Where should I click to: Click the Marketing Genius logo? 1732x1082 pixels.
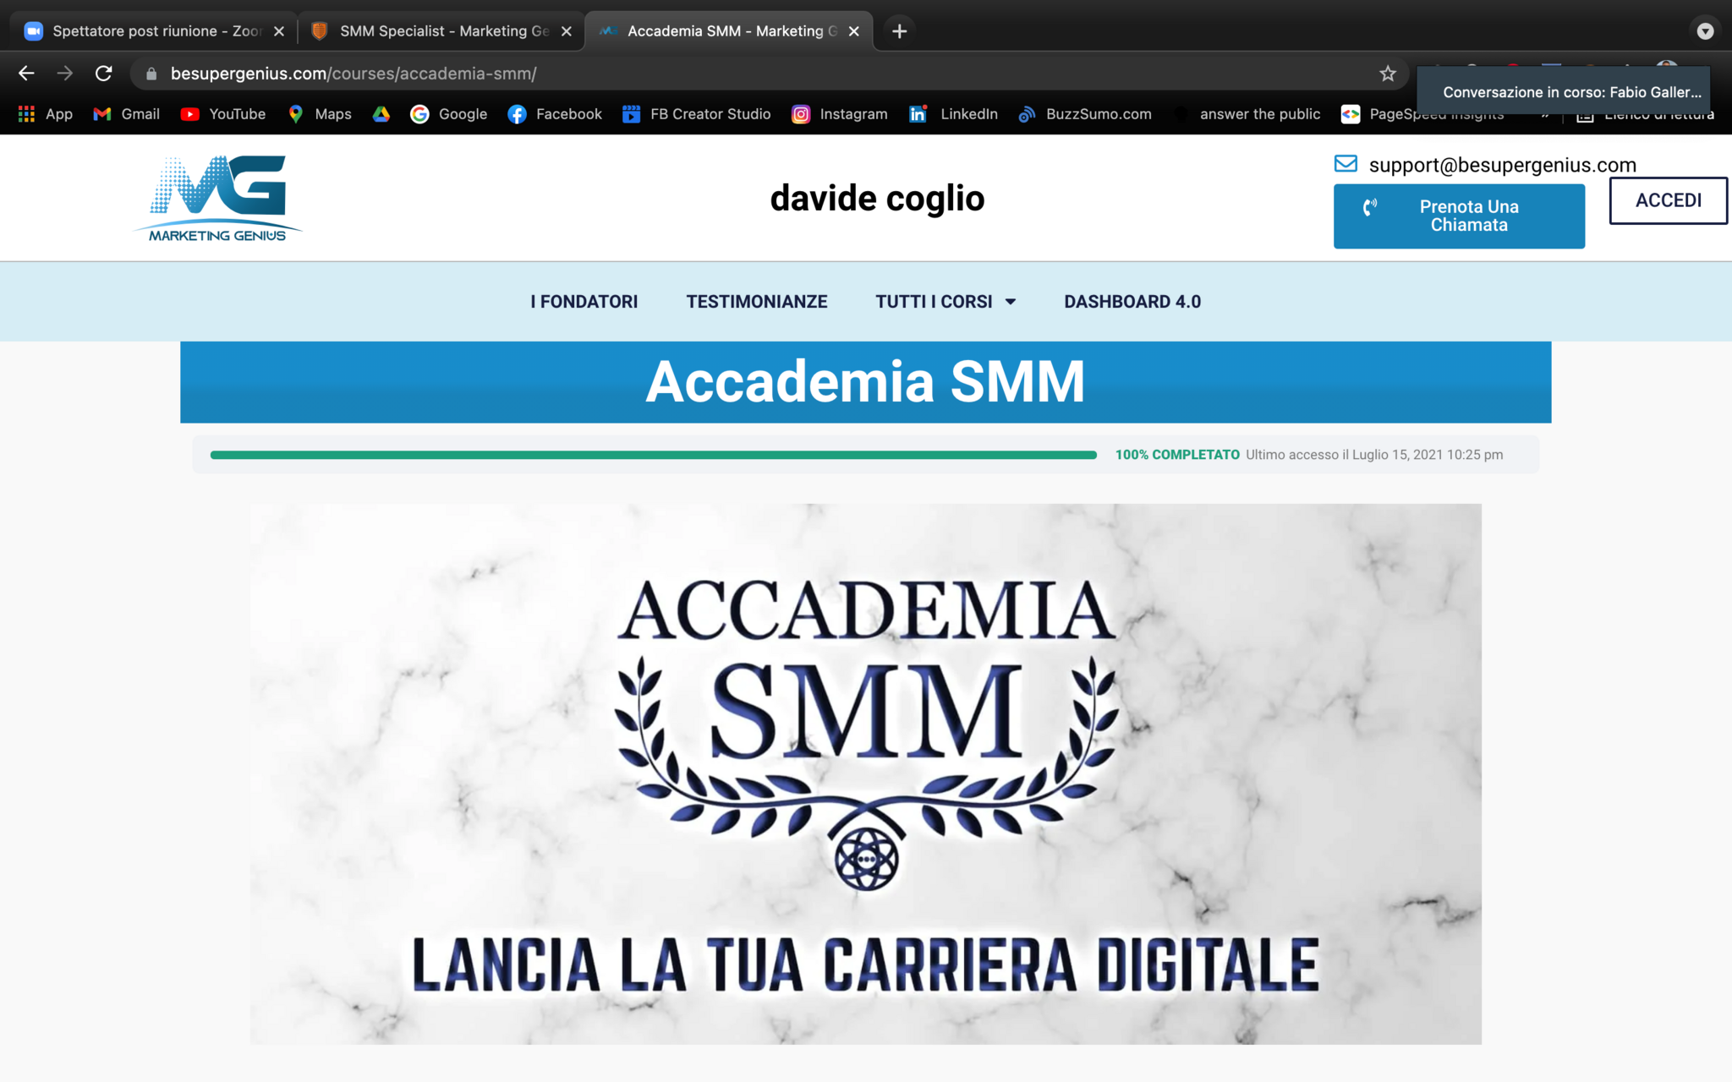click(217, 199)
